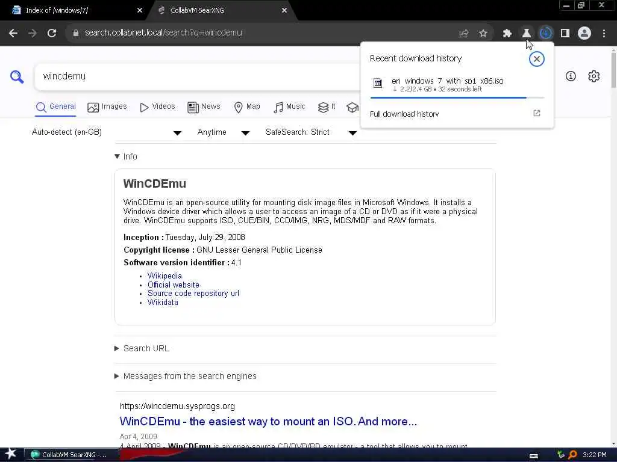Switch to Videos search category
The image size is (617, 462).
pyautogui.click(x=157, y=107)
